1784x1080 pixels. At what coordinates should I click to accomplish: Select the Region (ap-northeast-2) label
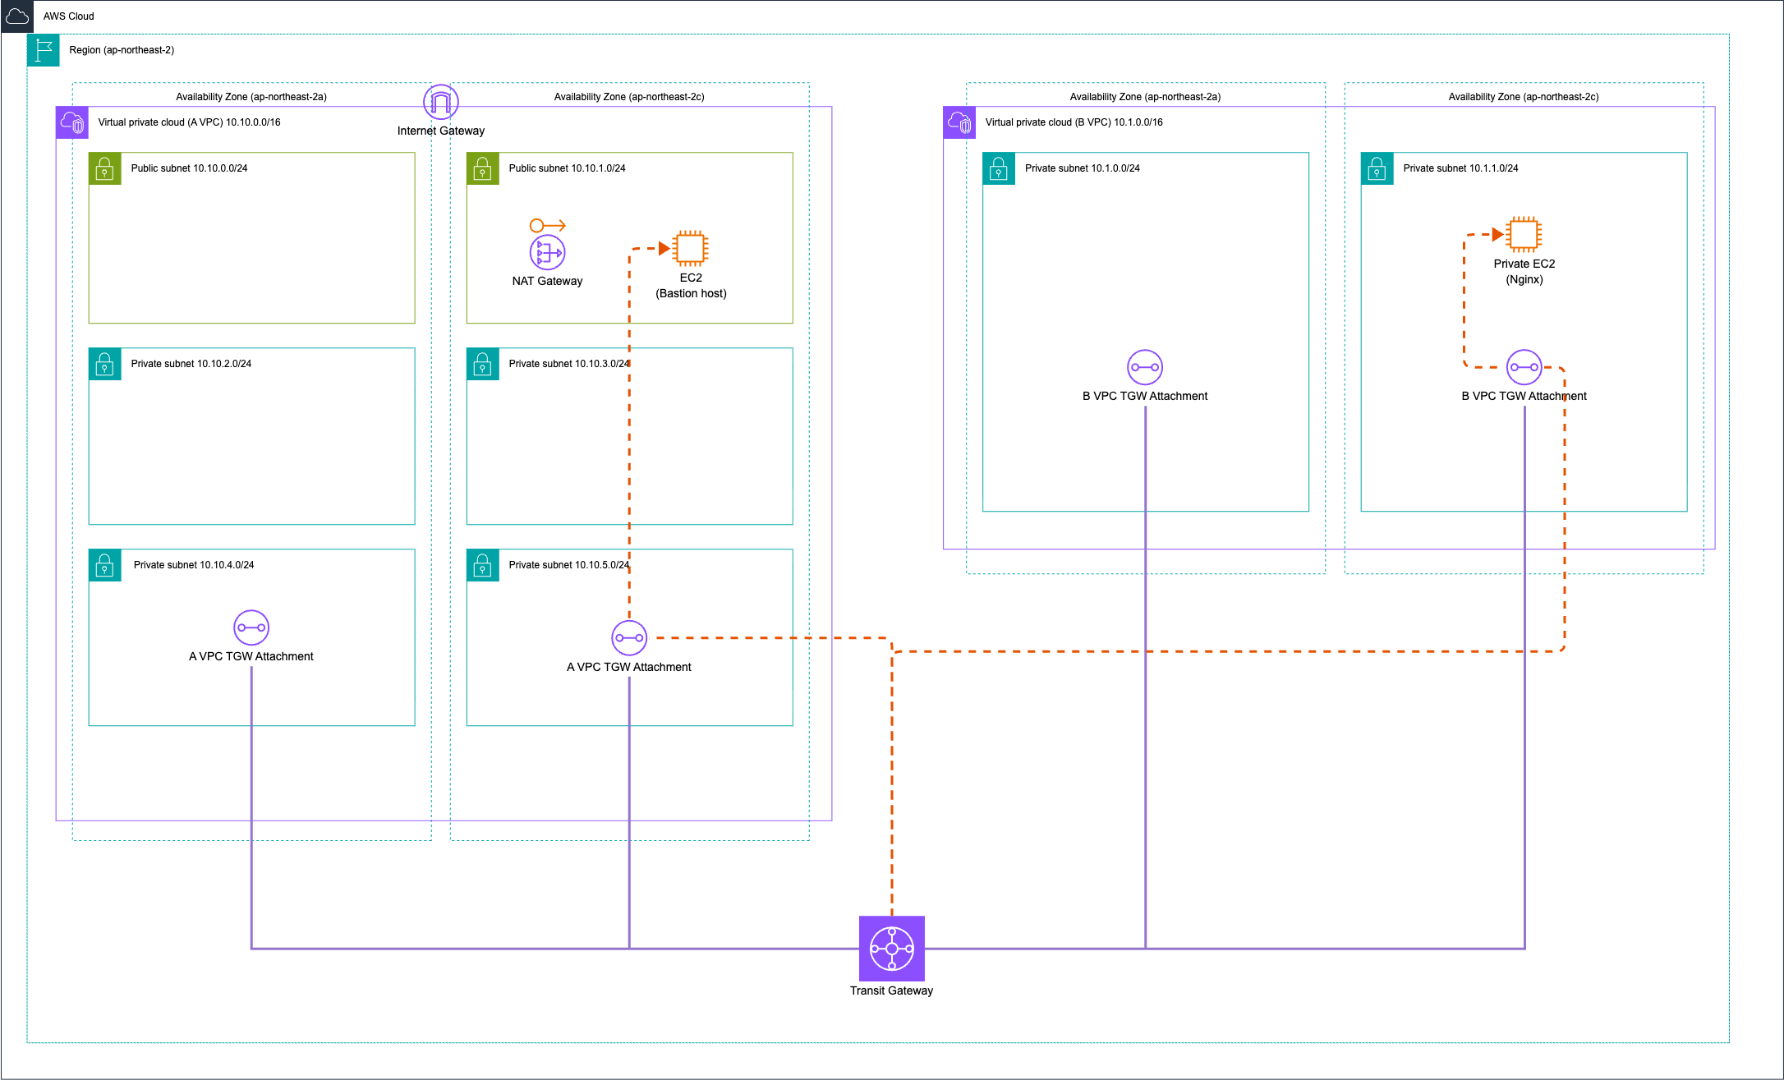(122, 50)
